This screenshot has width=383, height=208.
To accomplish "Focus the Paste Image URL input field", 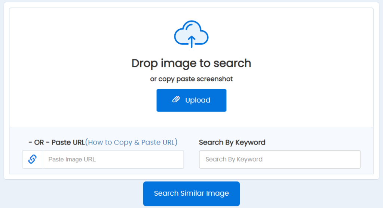I will tap(113, 159).
